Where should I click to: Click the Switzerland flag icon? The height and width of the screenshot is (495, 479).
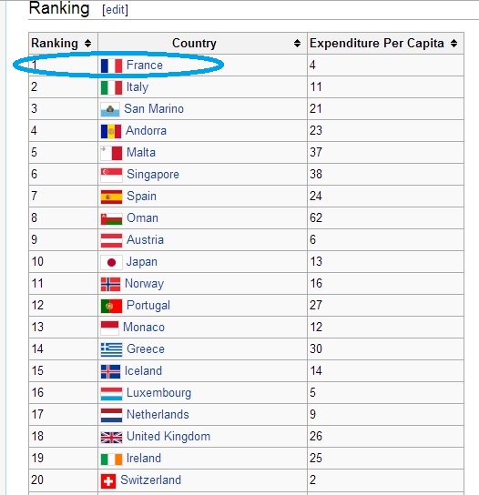[108, 480]
